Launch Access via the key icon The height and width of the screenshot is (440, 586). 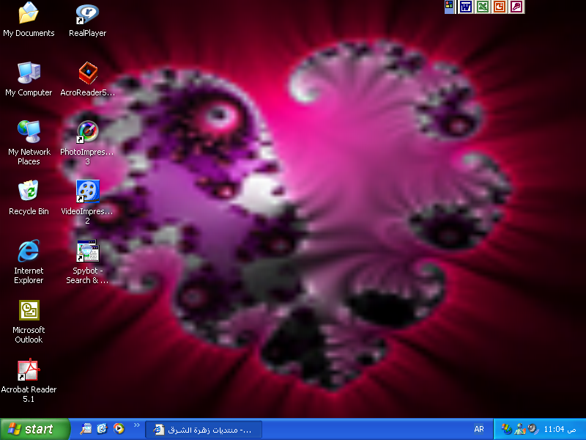tap(517, 7)
